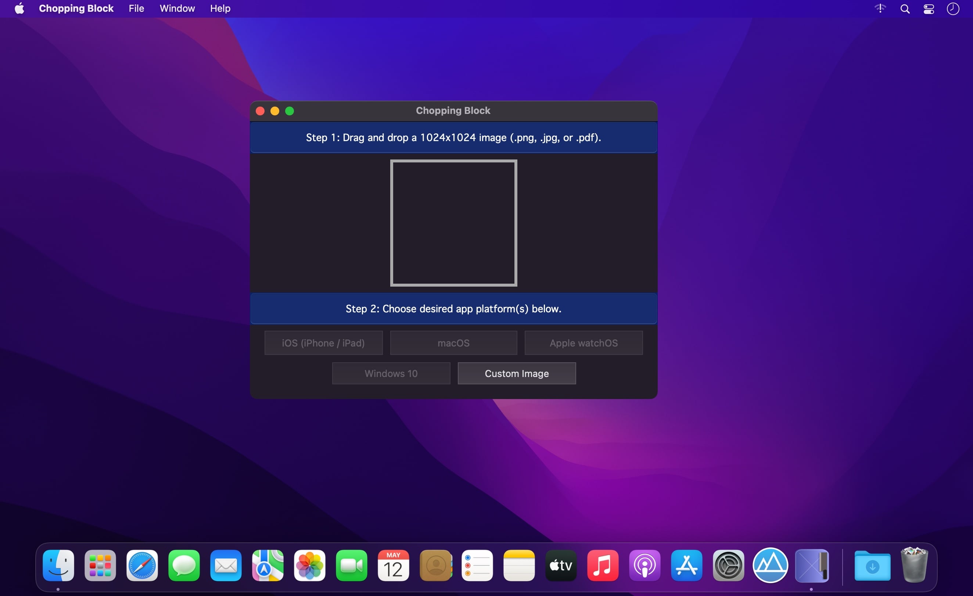Open Photos app in dock

[x=309, y=565]
